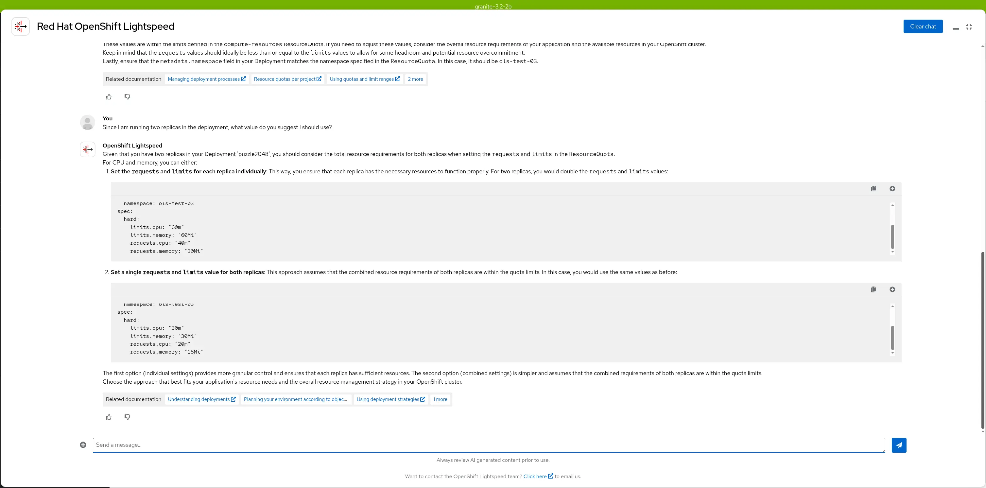
Task: Click scroll up arrow in 60m code block
Action: [x=892, y=205]
